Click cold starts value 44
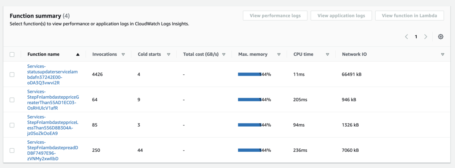Viewport: 455px width, 168px height. point(141,150)
